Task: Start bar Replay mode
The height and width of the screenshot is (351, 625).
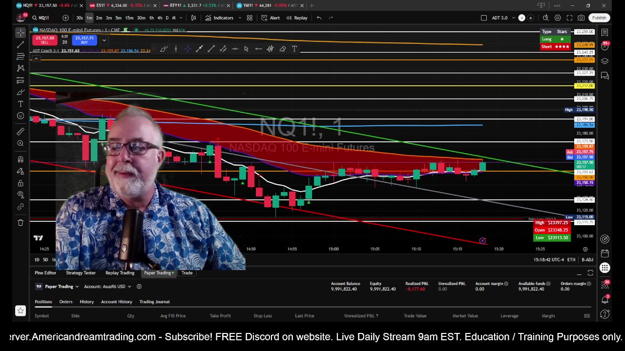Action: coord(297,18)
